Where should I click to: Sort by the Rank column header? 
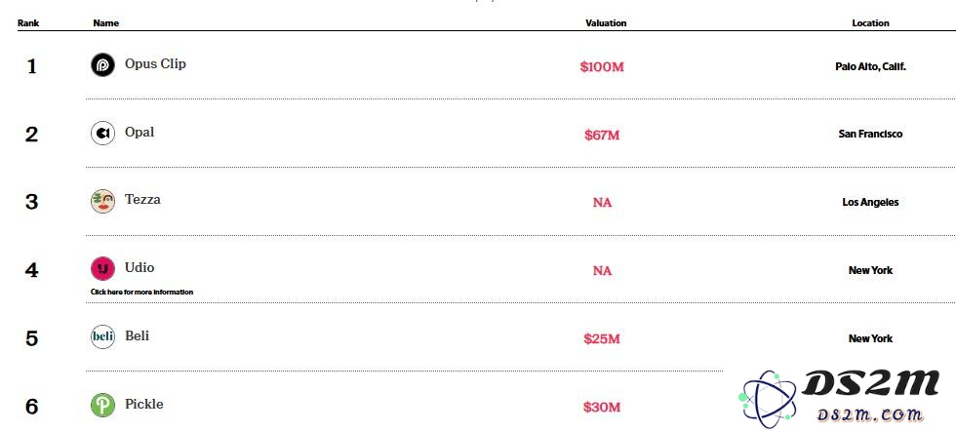28,23
